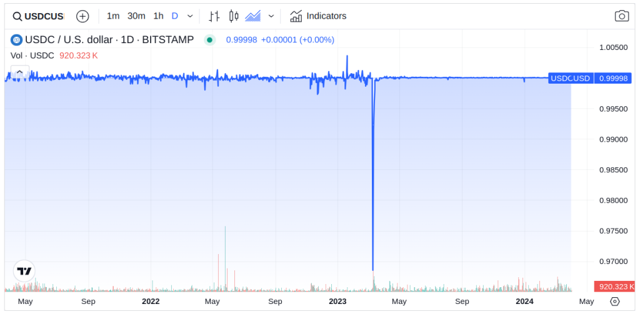
Task: Click the 0.99998 last value in legend
Action: 242,40
